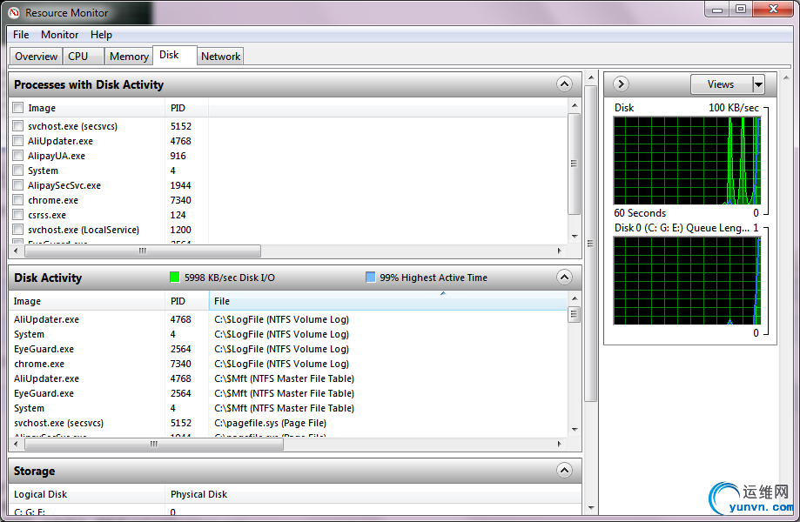This screenshot has height=522, width=800.
Task: Click the Disk throughput graph
Action: pos(687,161)
